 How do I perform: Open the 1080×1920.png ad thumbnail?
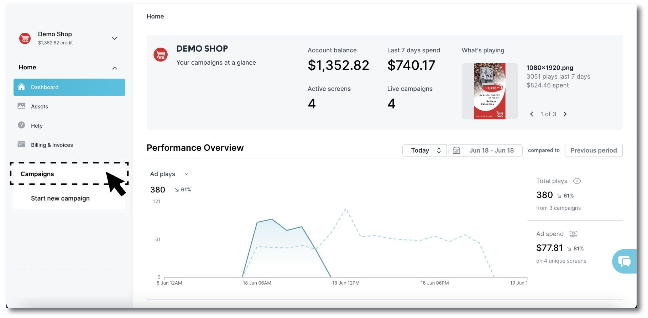pos(490,91)
